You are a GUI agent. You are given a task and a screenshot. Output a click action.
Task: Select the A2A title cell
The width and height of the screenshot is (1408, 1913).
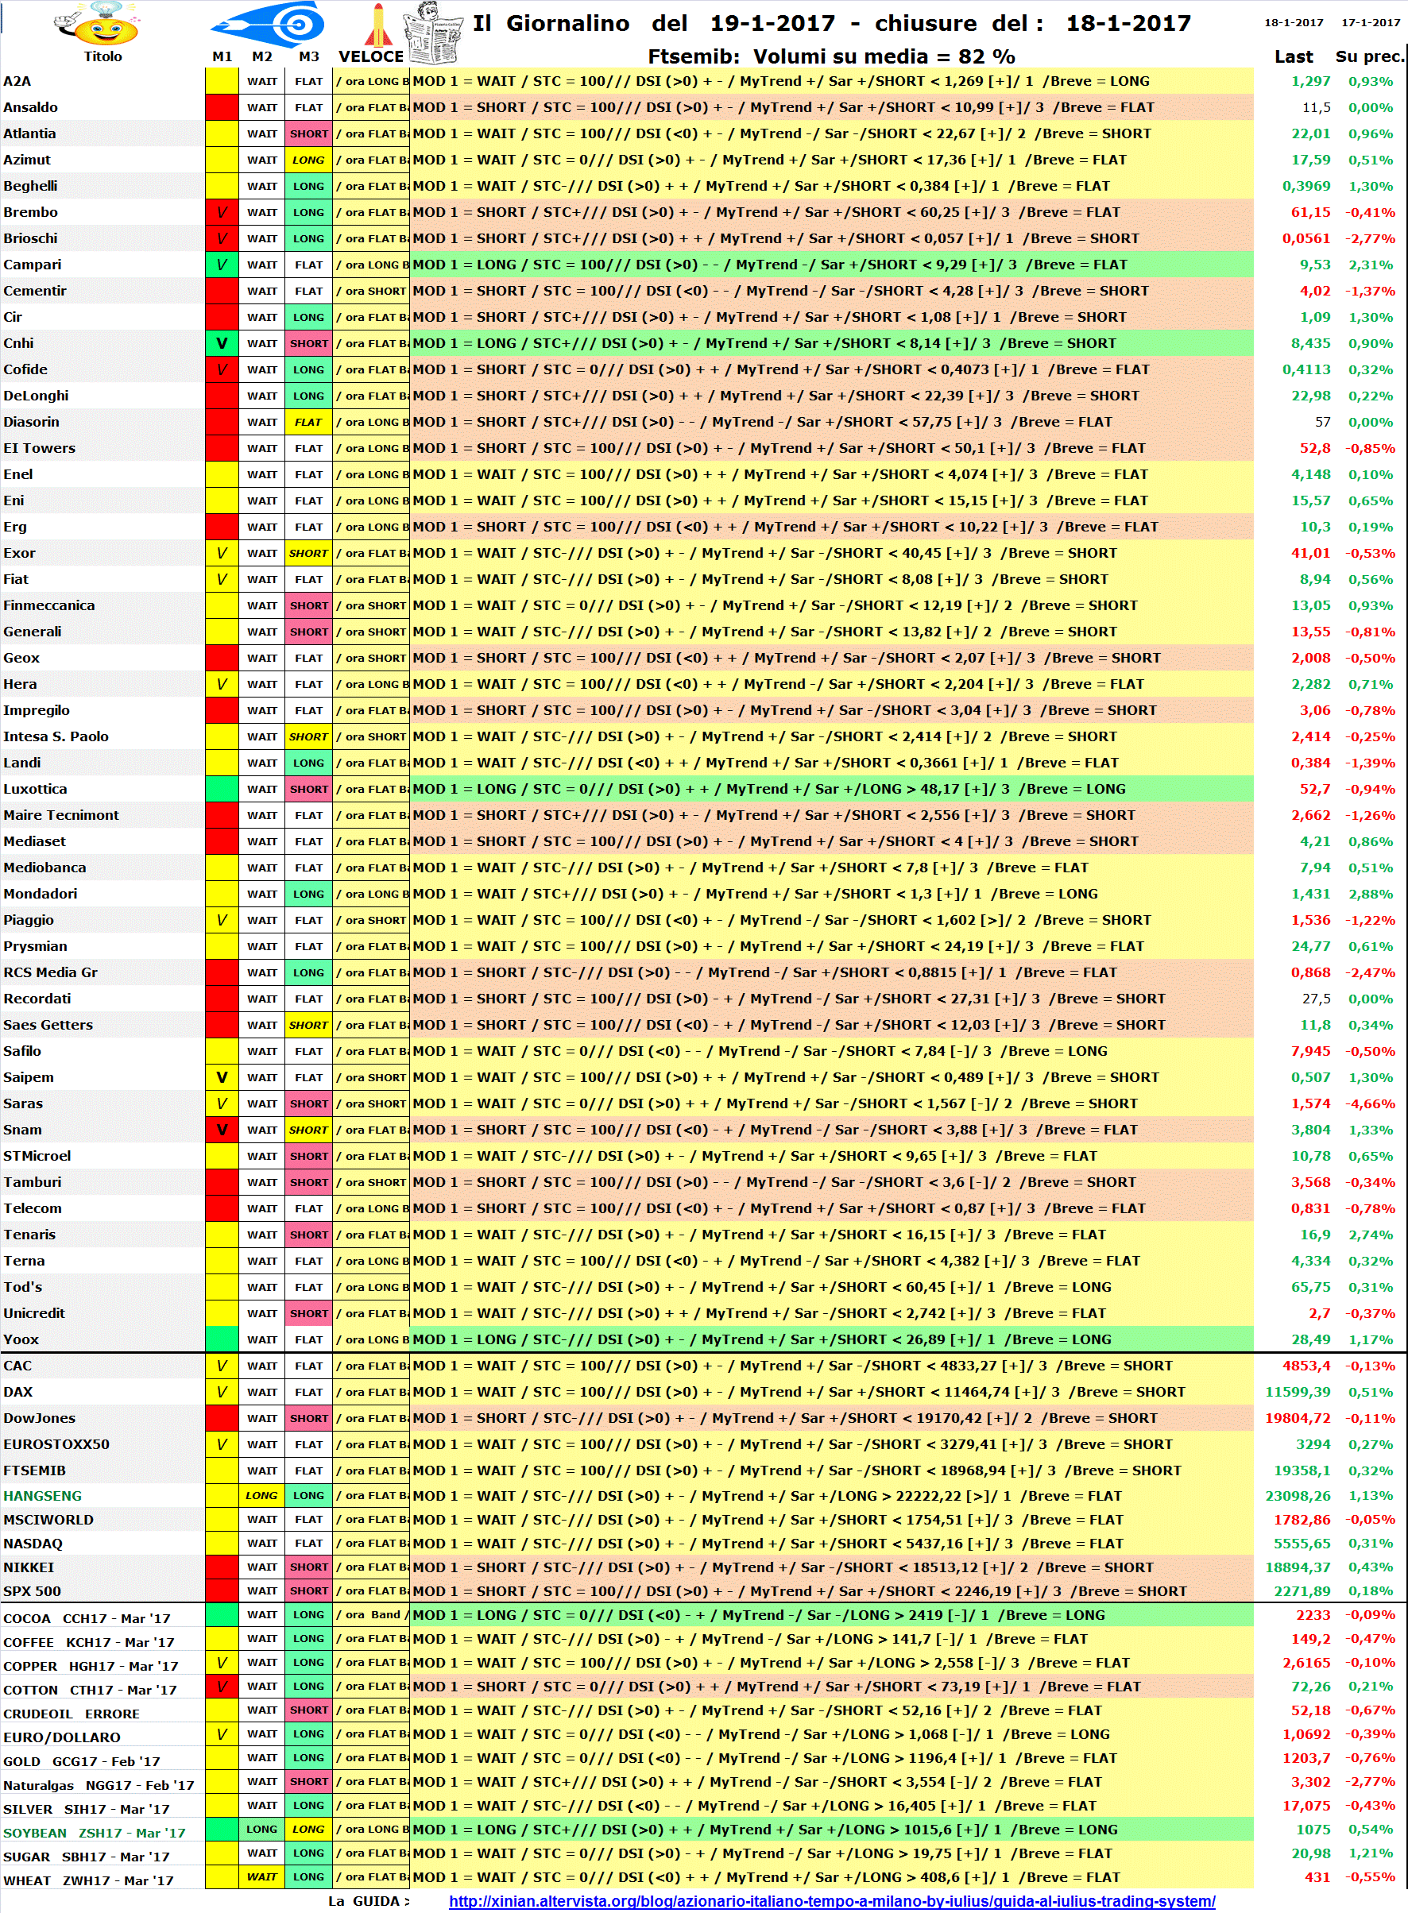point(103,81)
